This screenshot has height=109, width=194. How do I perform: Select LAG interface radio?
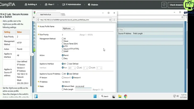click(78, 67)
